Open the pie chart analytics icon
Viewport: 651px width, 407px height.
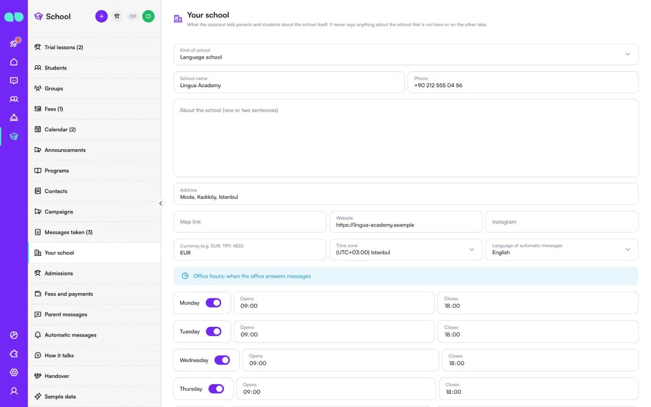point(14,335)
